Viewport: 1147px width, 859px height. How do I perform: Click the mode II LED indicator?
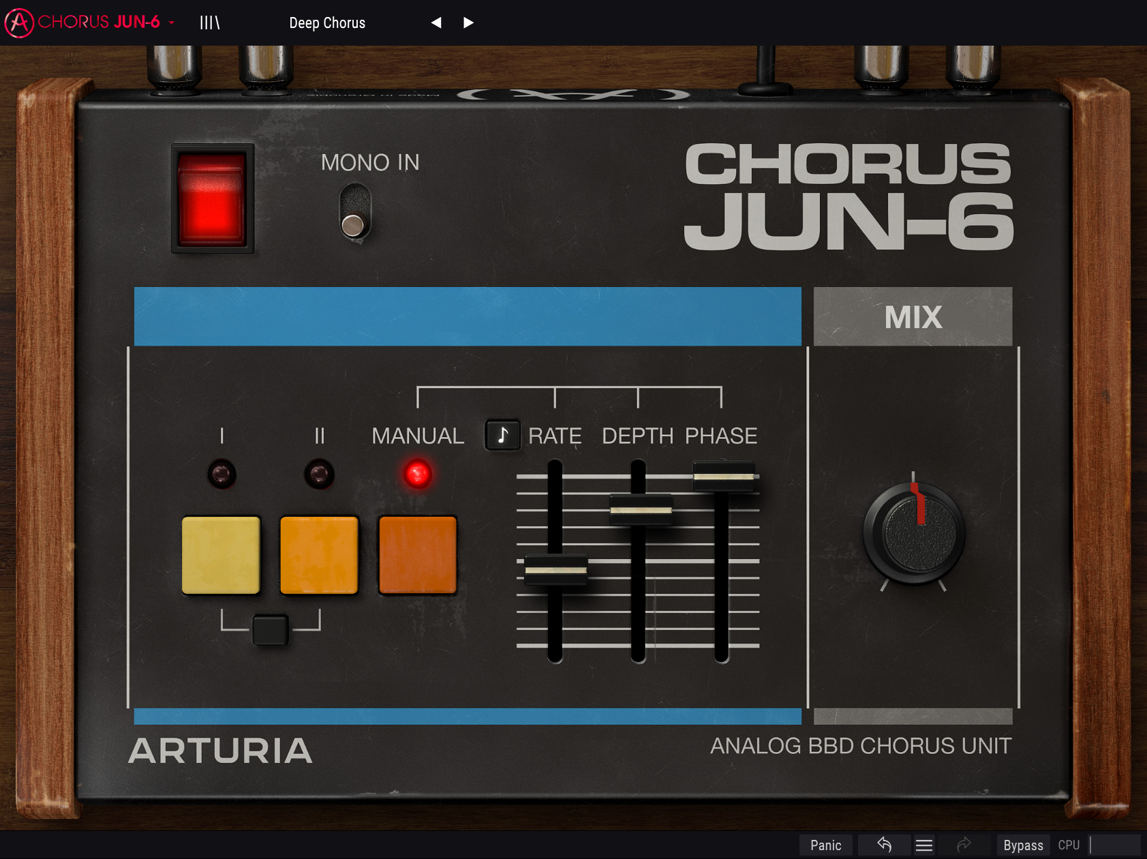(319, 474)
